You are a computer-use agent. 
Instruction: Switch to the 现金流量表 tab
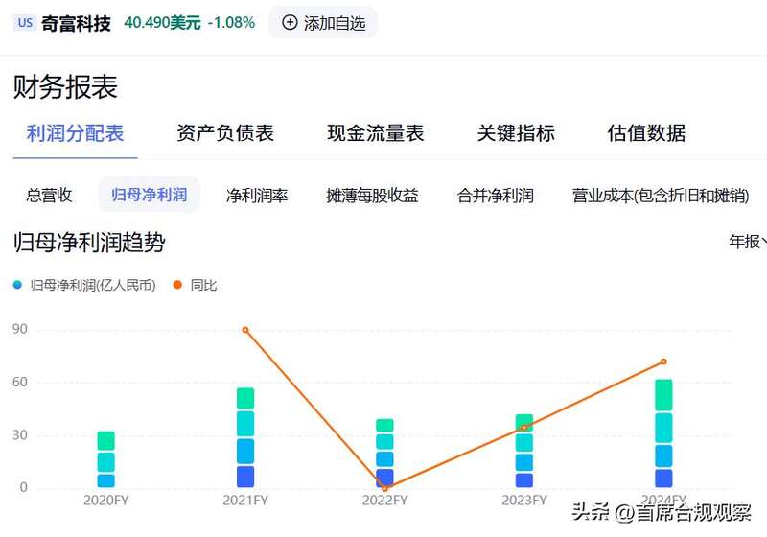(x=375, y=133)
